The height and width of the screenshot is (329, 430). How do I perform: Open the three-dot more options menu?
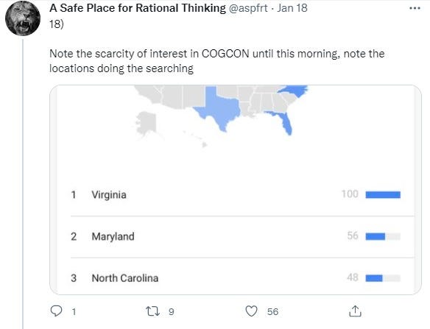415,8
